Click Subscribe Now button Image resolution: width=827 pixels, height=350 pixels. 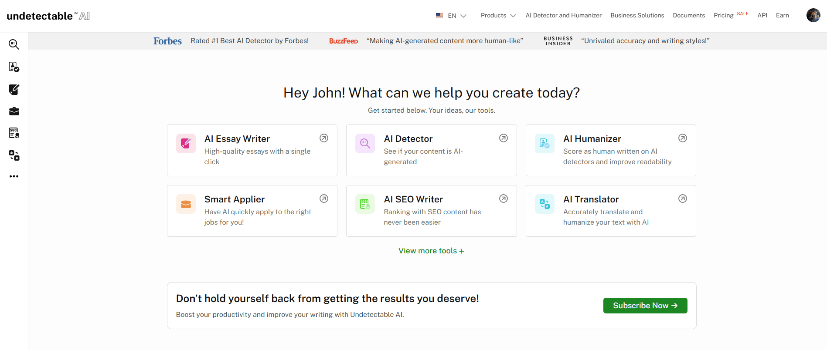click(x=645, y=306)
